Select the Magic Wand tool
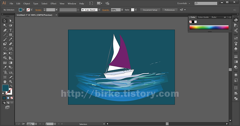Screen dimensions: 240x126 [5, 25]
